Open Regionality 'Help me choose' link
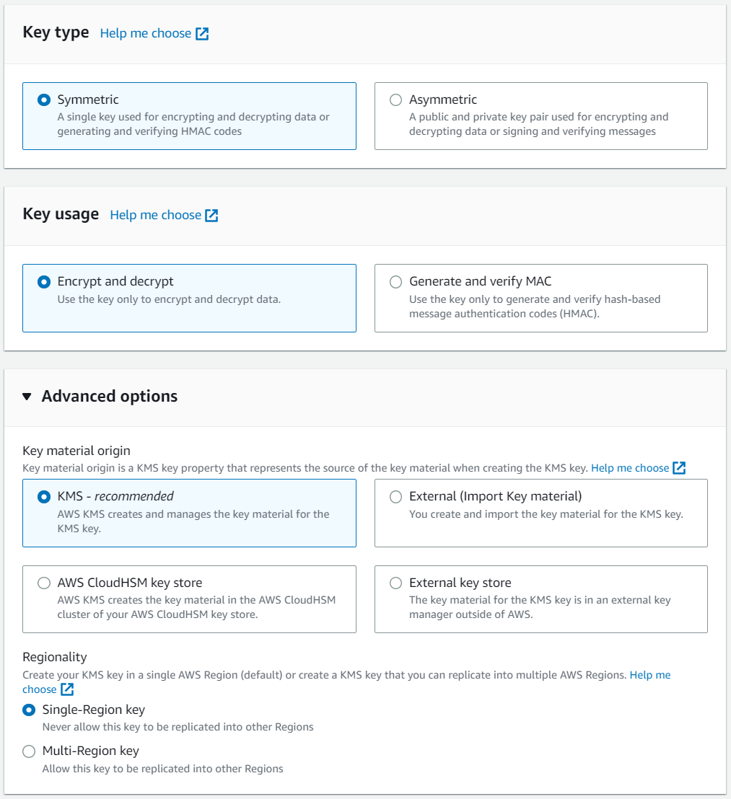 coord(649,675)
